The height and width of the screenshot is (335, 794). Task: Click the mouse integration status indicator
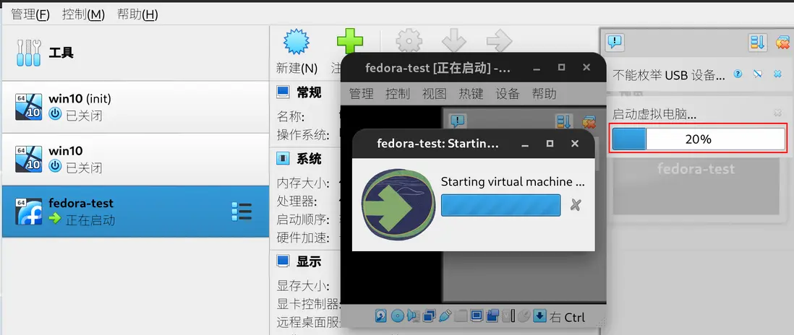(524, 316)
